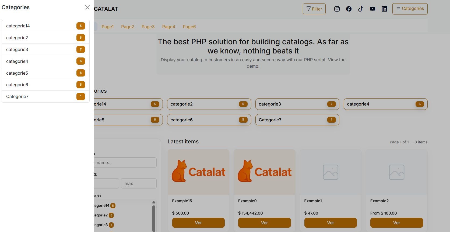The height and width of the screenshot is (232, 450).
Task: Click the Filter button
Action: 314,9
